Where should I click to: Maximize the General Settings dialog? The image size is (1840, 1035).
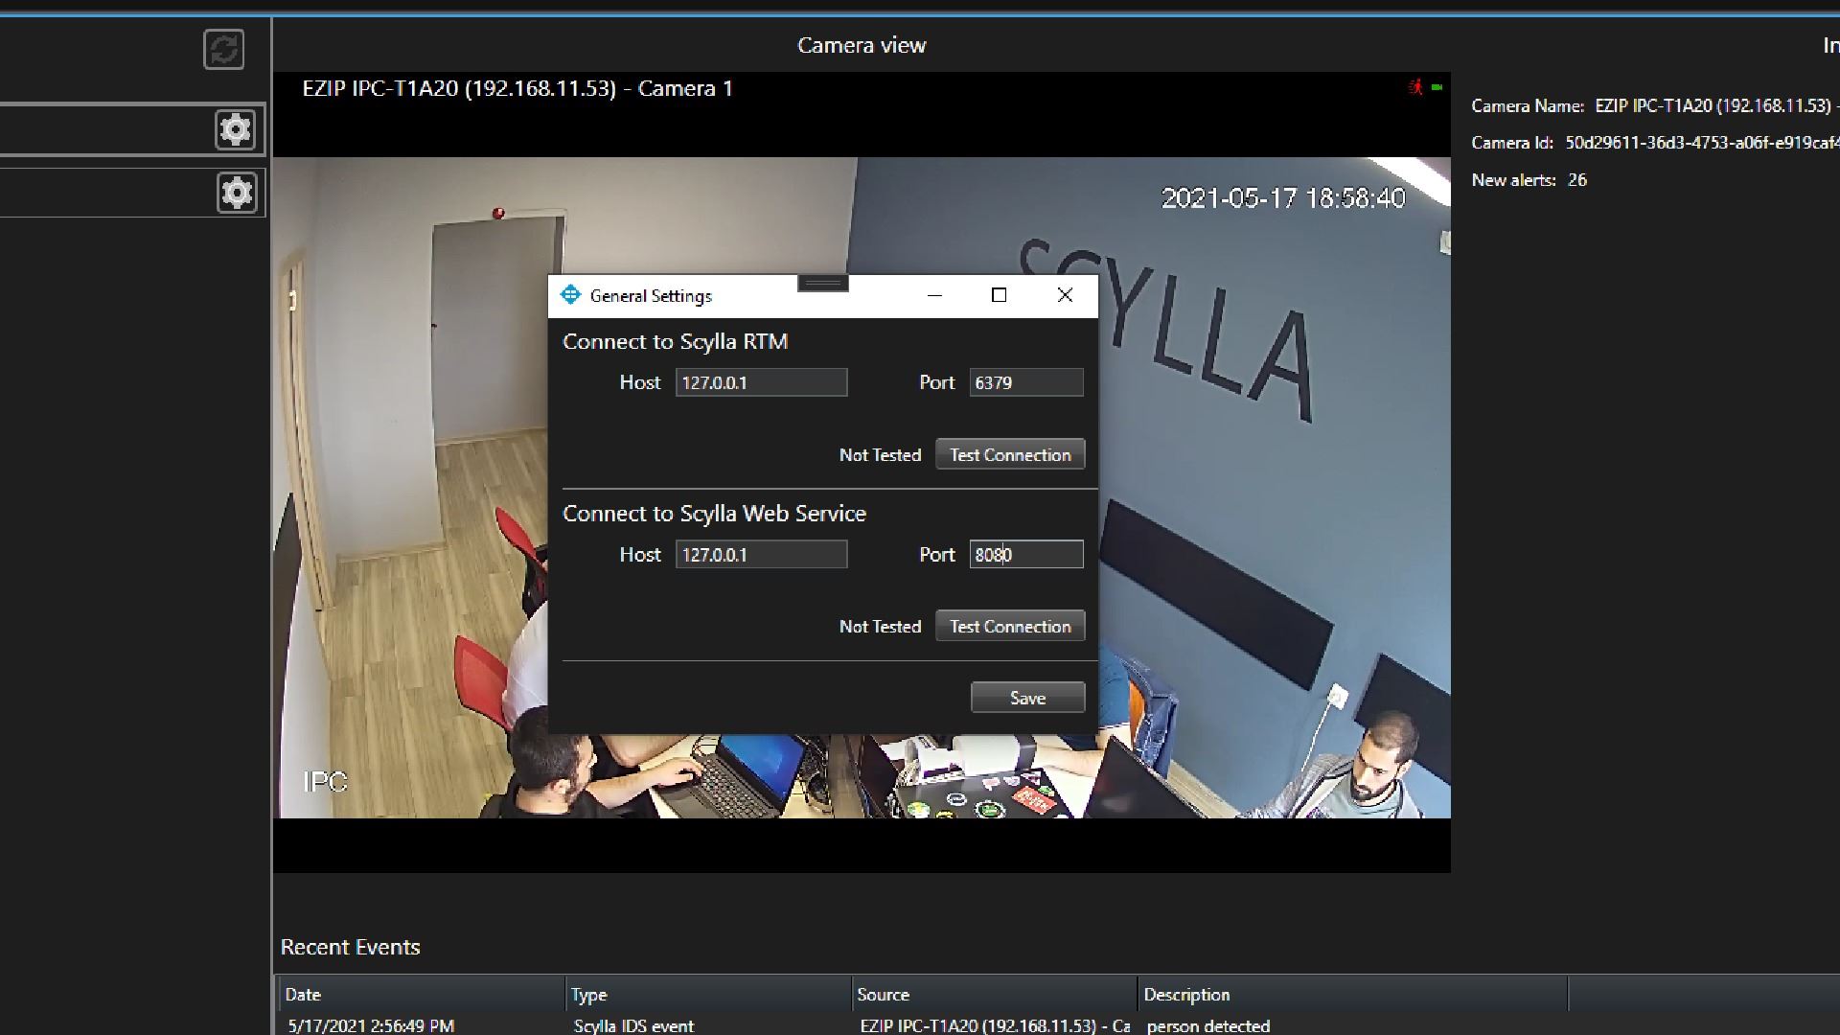click(x=999, y=295)
